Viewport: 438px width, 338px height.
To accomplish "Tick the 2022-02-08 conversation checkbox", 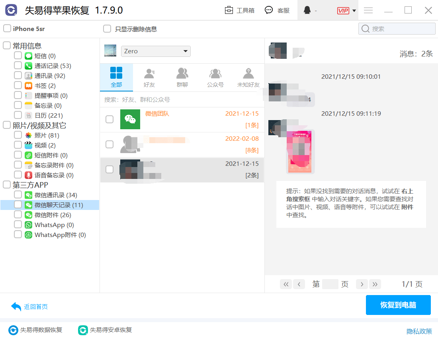I will tap(109, 144).
